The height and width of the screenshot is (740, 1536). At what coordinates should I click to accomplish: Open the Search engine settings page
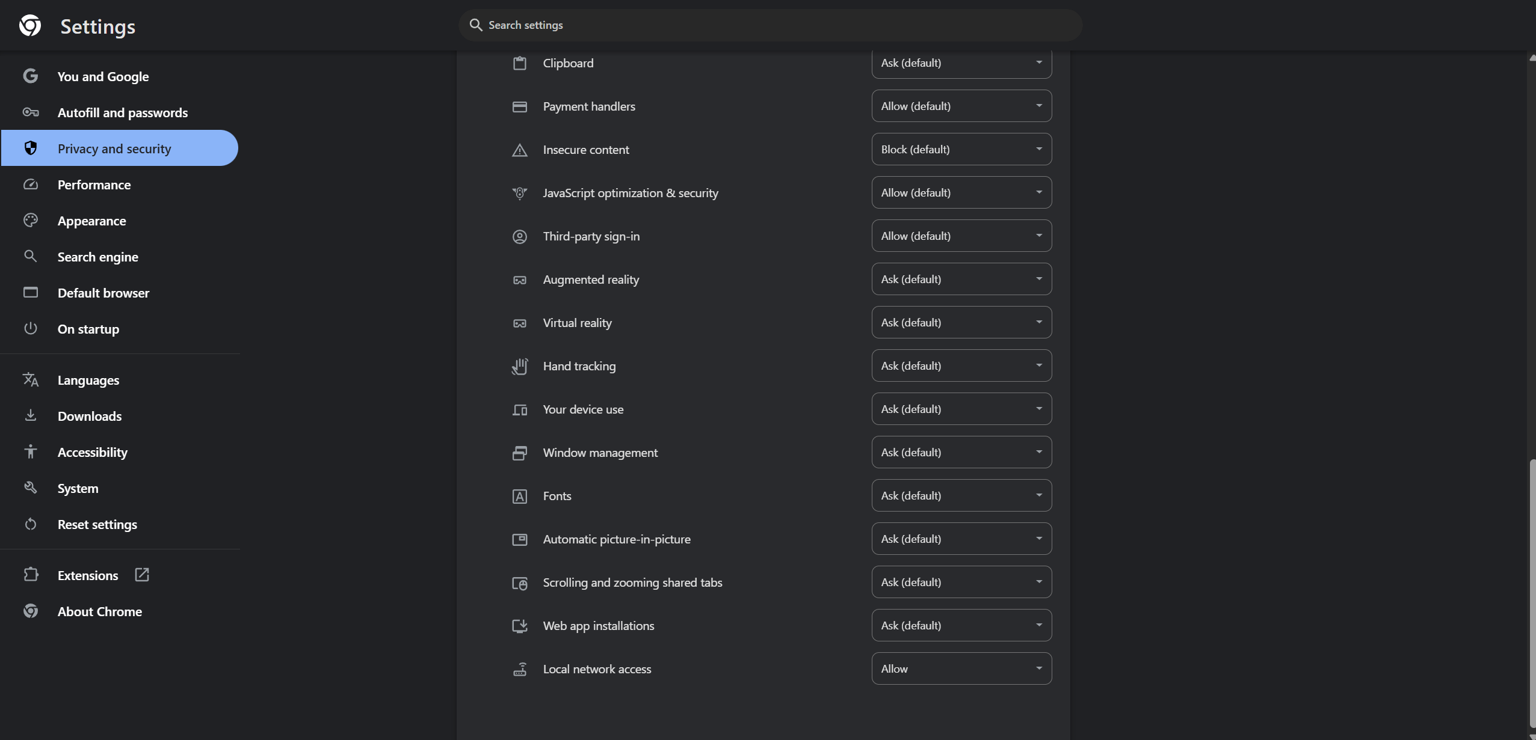119,257
